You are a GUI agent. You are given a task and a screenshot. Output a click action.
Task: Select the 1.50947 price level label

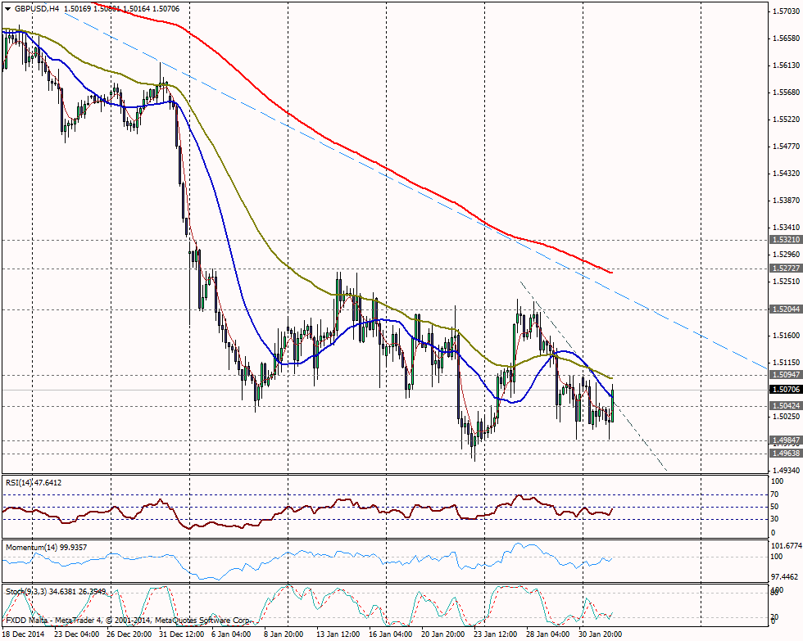(785, 375)
